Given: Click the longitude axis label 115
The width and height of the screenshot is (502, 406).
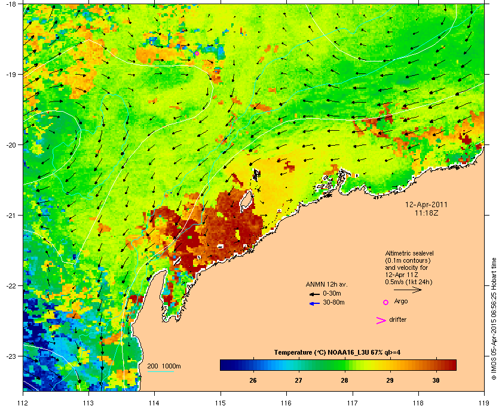Looking at the screenshot, I should (221, 402).
